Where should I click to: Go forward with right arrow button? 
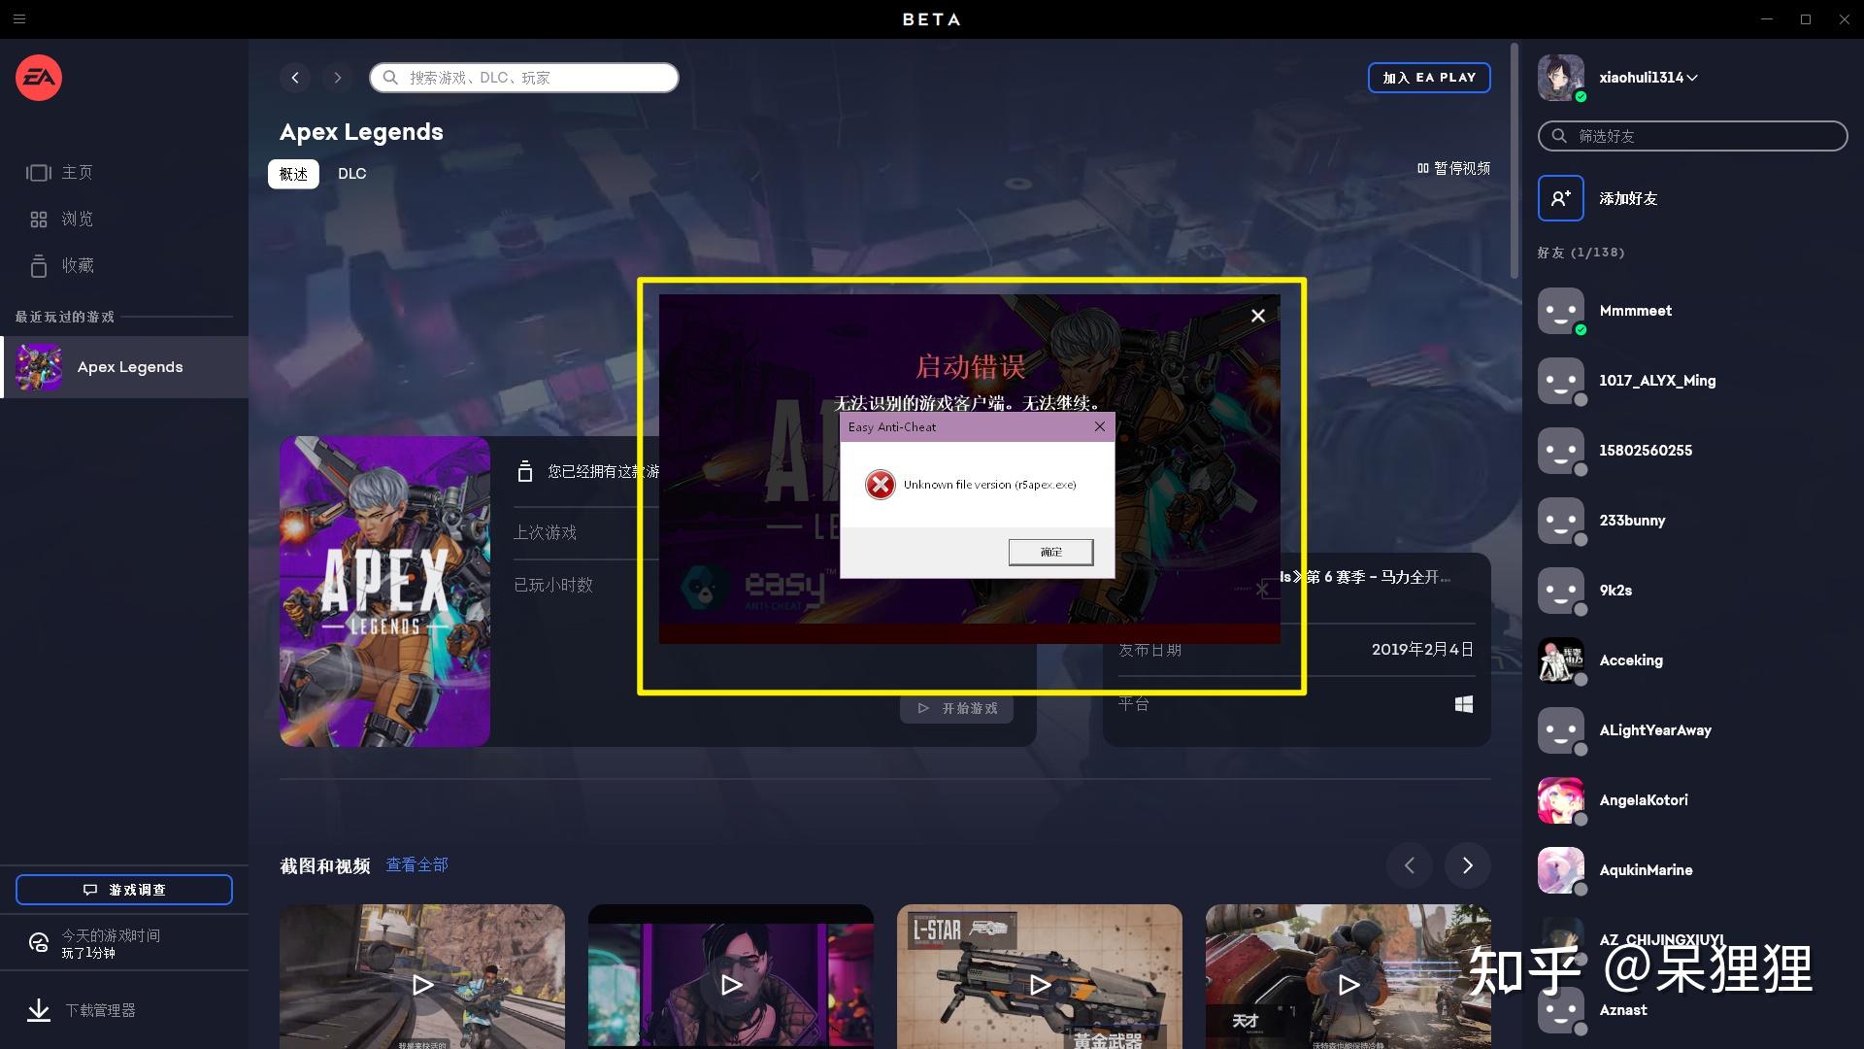tap(337, 78)
